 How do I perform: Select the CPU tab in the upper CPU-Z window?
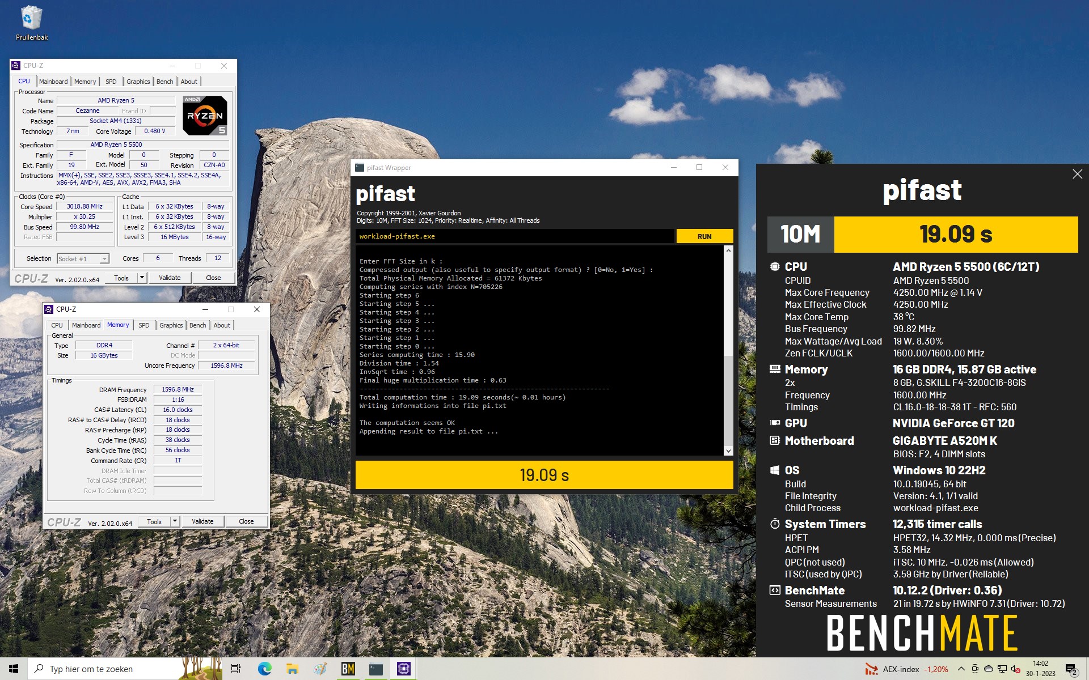pos(24,81)
